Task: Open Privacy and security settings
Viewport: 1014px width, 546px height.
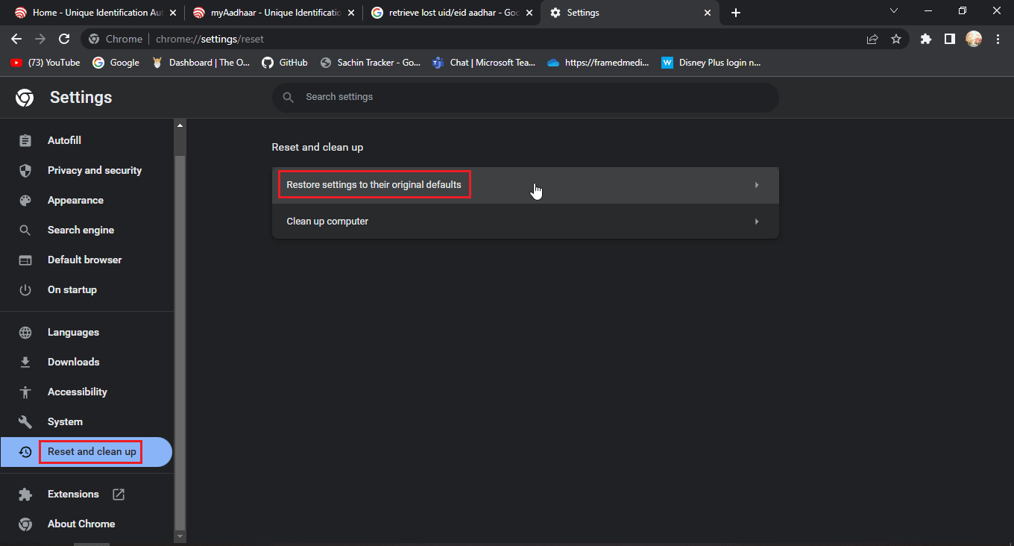Action: (x=94, y=171)
